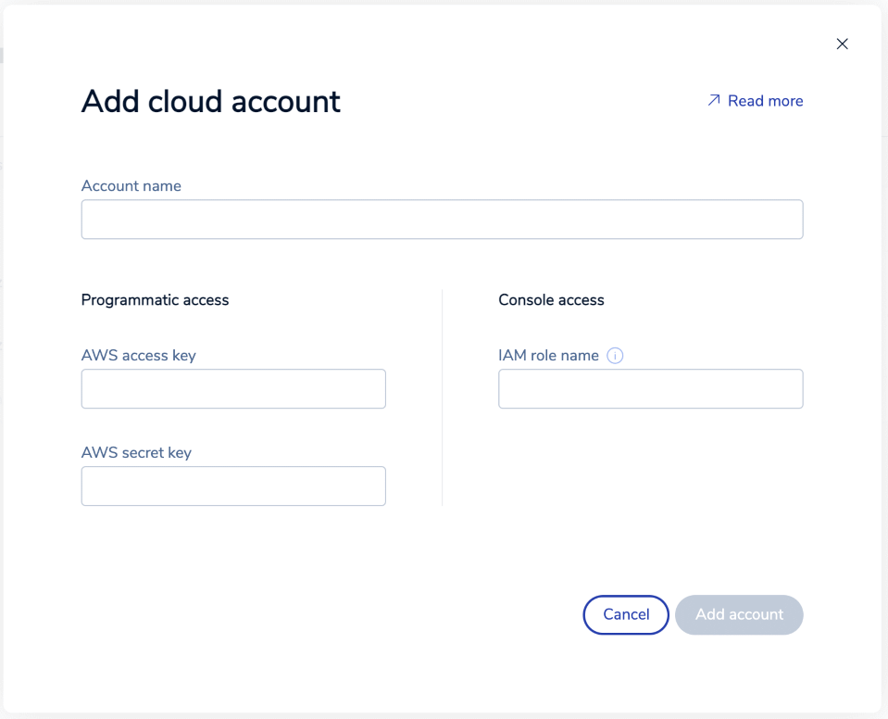Click the IAM role name label text
Screen dimensions: 888x719
(548, 355)
